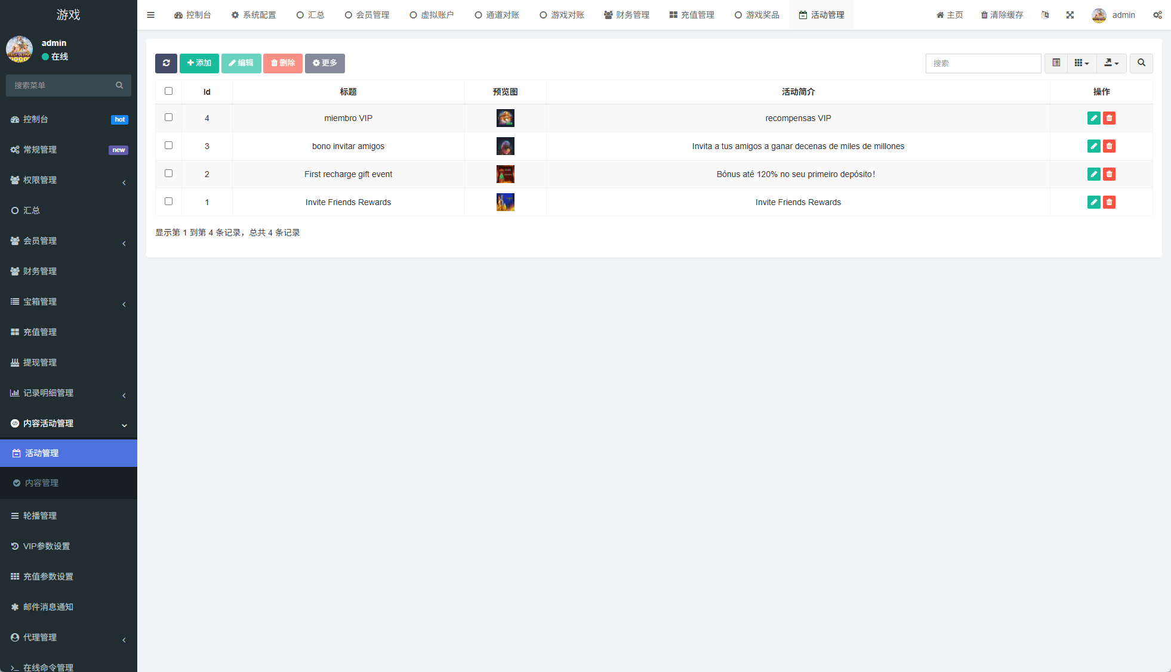1171x672 pixels.
Task: Toggle the sidebar hamburger menu icon
Action: tap(150, 15)
